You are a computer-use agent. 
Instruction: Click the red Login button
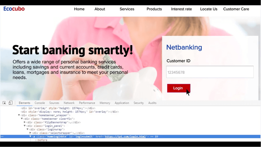point(179,88)
